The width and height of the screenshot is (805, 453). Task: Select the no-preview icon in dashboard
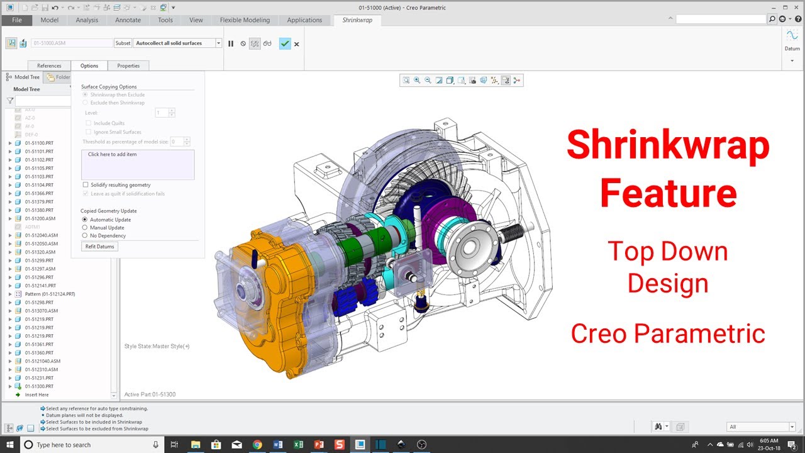click(243, 43)
